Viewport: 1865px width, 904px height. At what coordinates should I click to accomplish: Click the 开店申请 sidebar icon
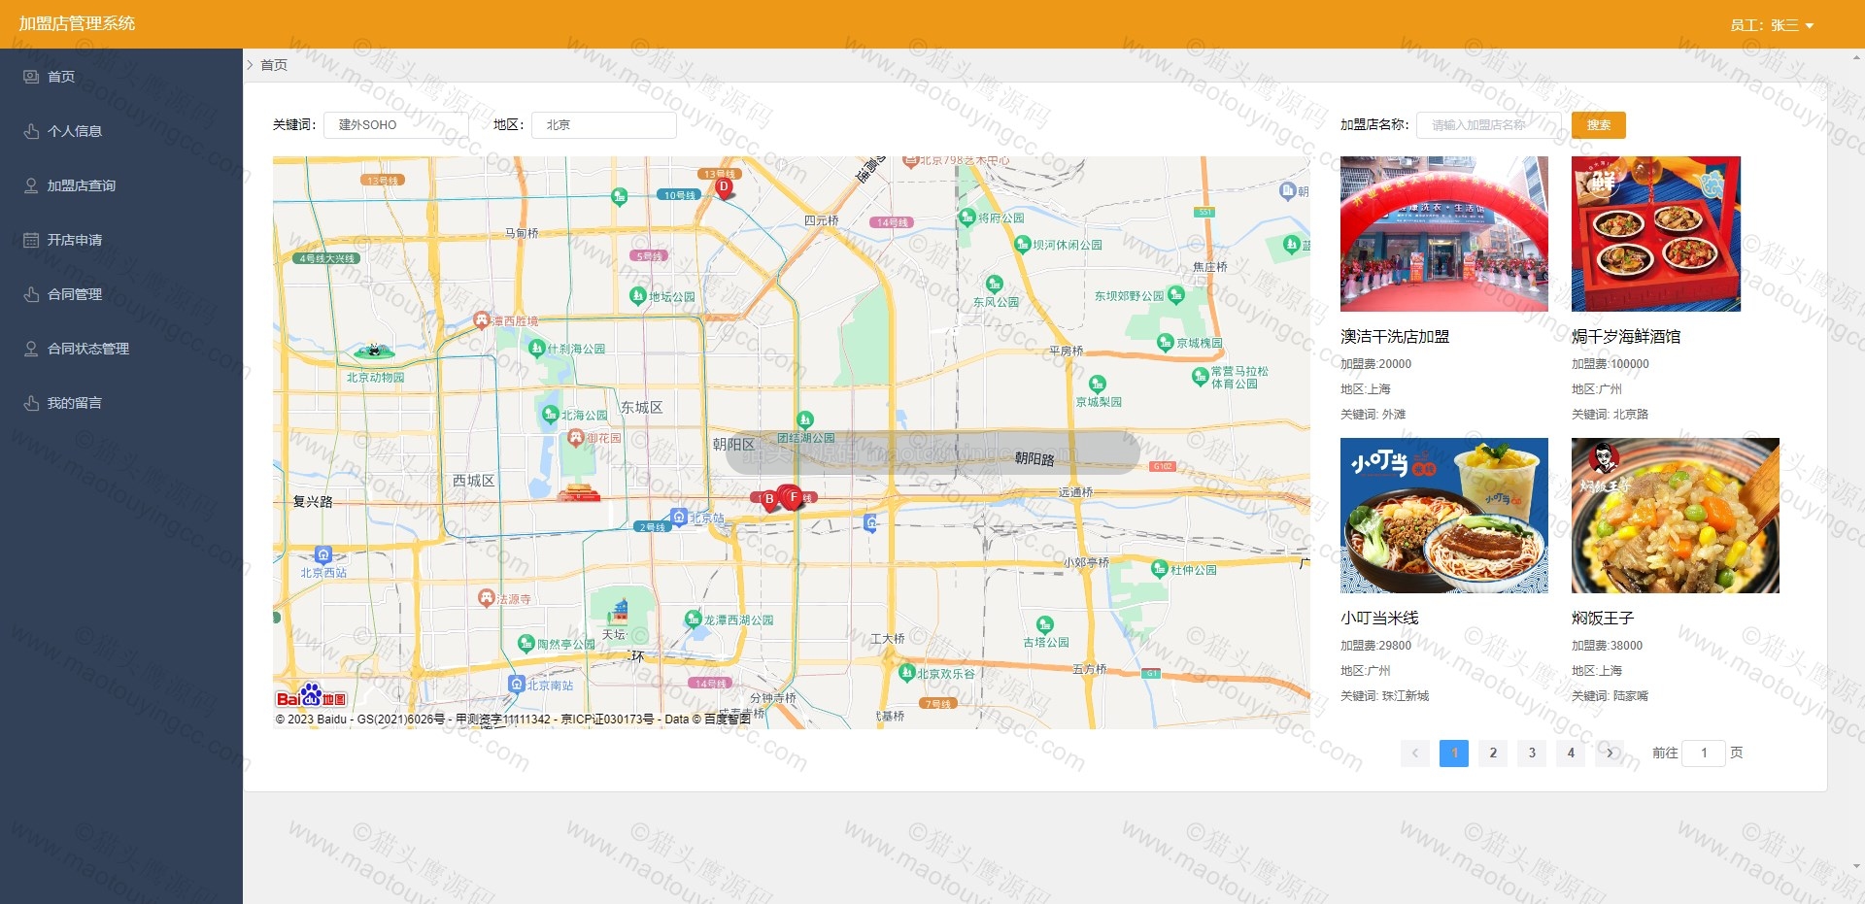[31, 240]
